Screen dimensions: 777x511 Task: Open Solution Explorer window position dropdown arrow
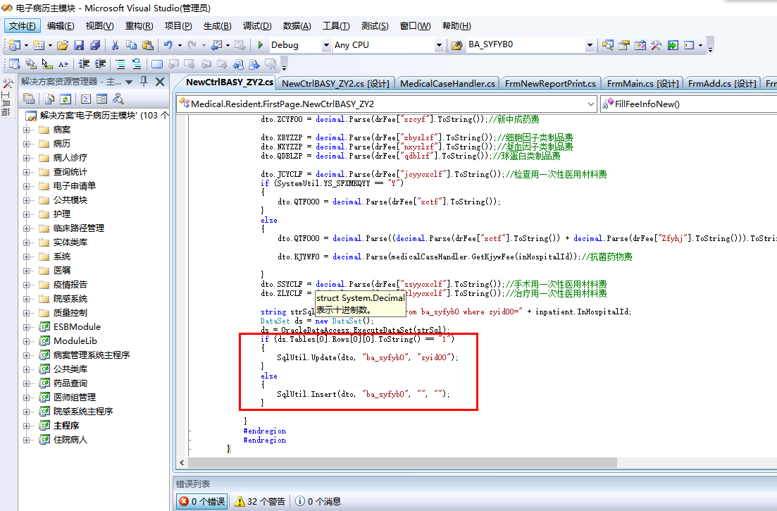pos(130,82)
